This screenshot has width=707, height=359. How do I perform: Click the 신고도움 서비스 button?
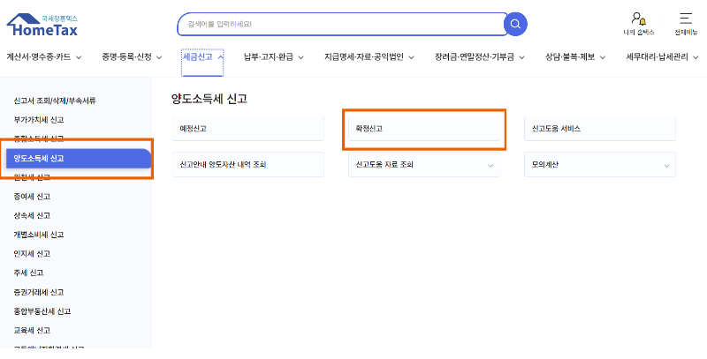tap(600, 129)
